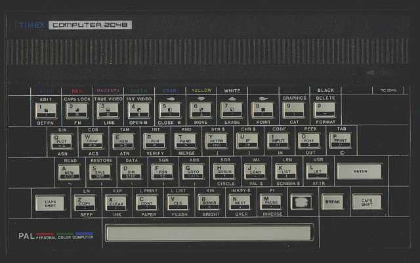Click the I INPUT key

pyautogui.click(x=278, y=140)
